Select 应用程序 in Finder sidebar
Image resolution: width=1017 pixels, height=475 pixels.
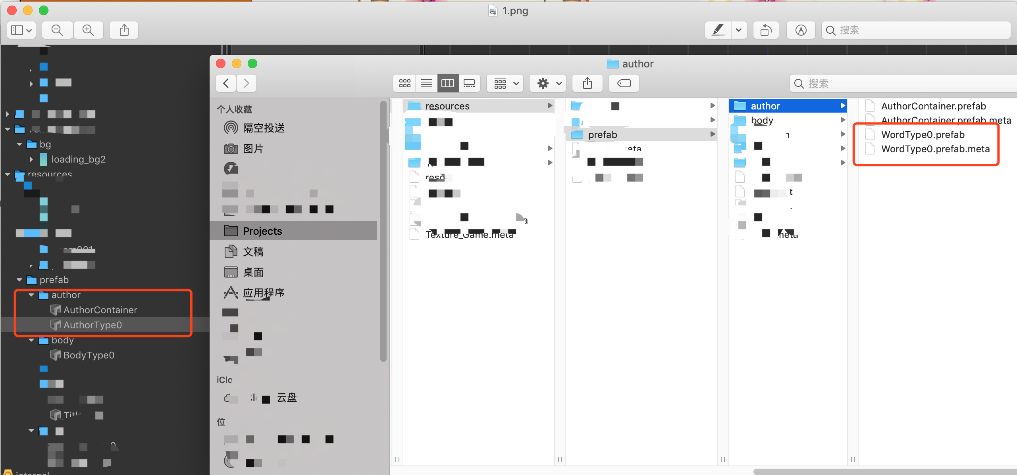click(264, 293)
